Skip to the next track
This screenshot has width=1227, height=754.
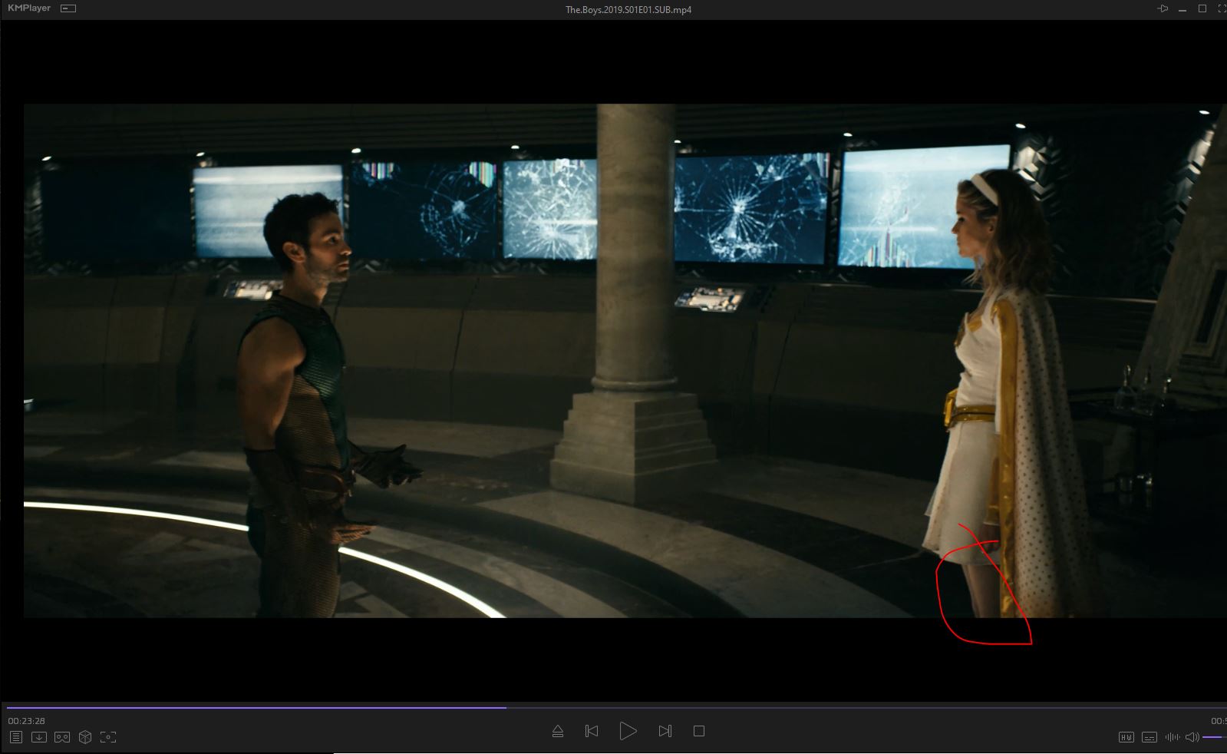click(665, 731)
